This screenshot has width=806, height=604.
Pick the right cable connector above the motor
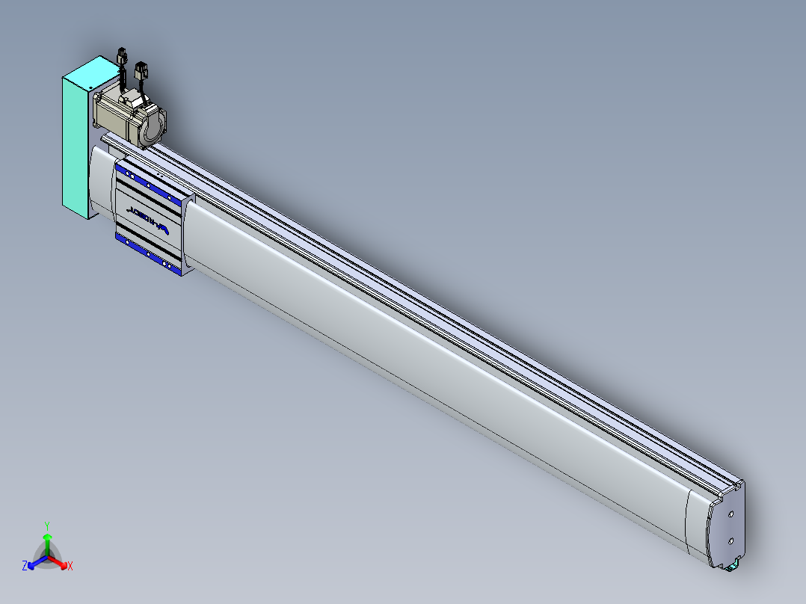coord(141,70)
